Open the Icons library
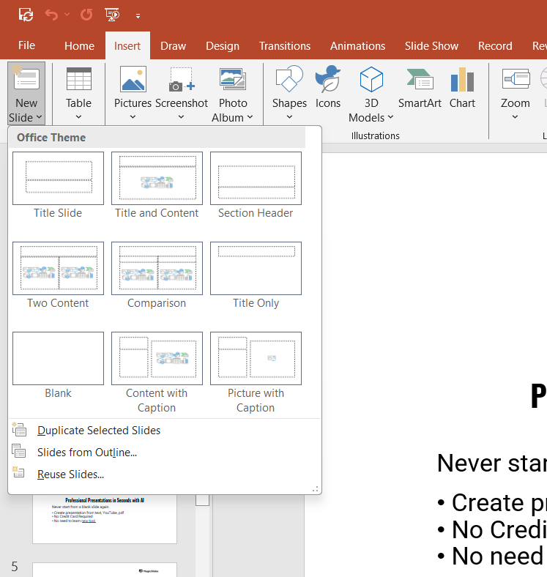 327,81
